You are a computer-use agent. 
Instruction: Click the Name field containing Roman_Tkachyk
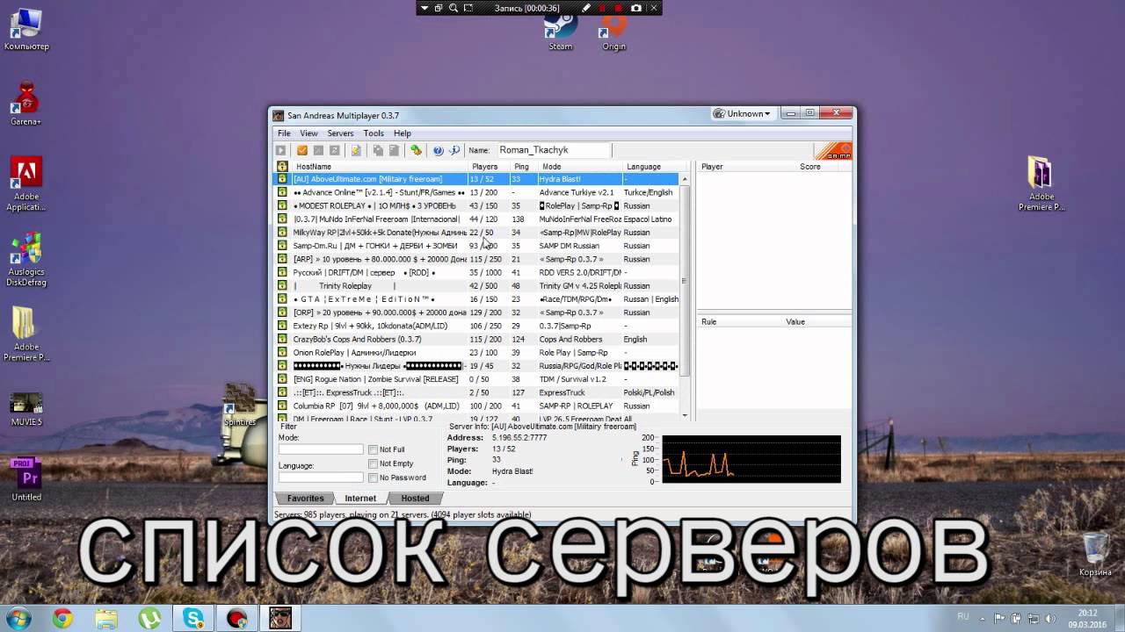554,150
